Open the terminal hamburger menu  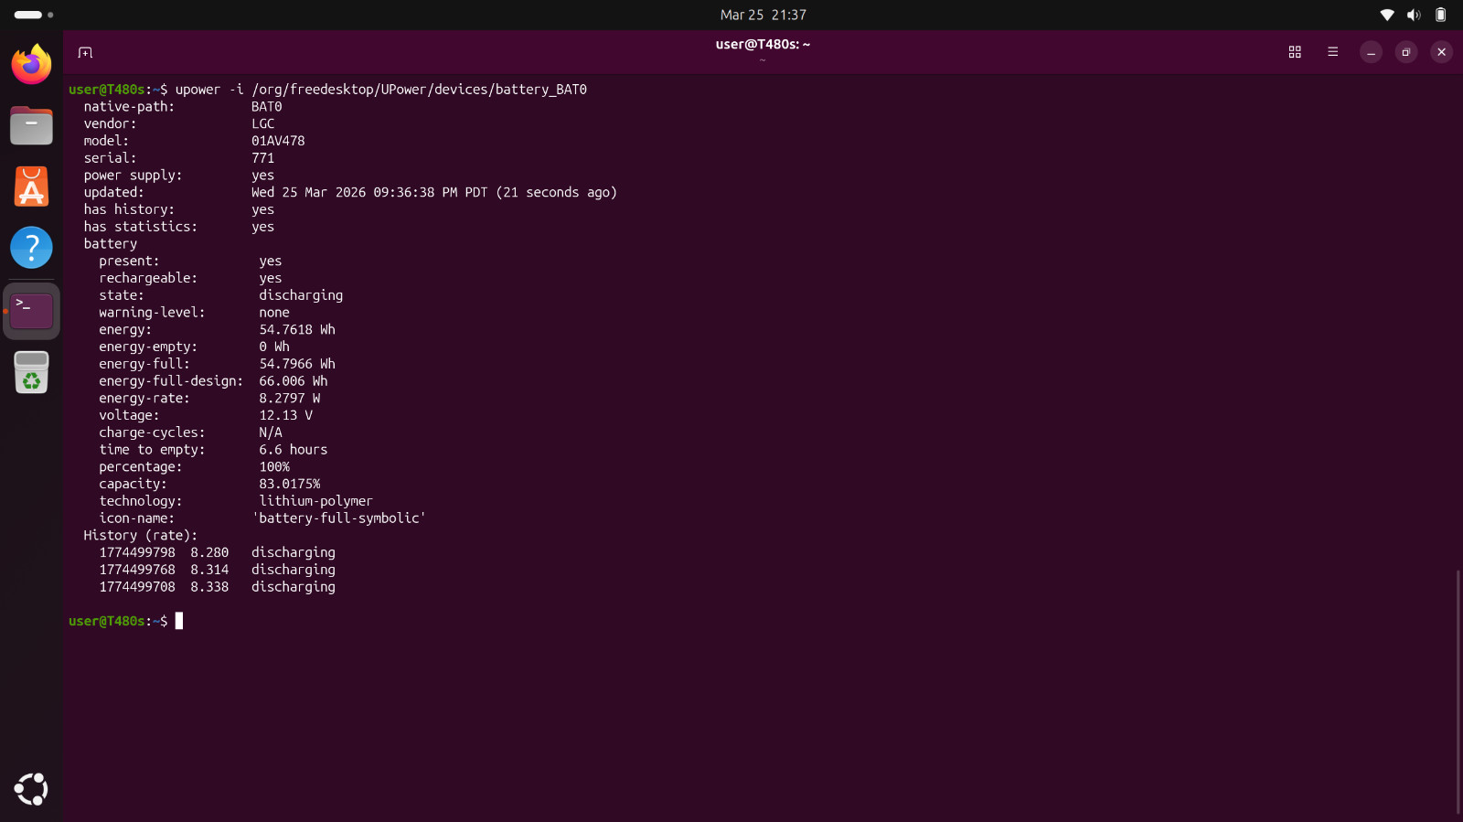(x=1332, y=52)
